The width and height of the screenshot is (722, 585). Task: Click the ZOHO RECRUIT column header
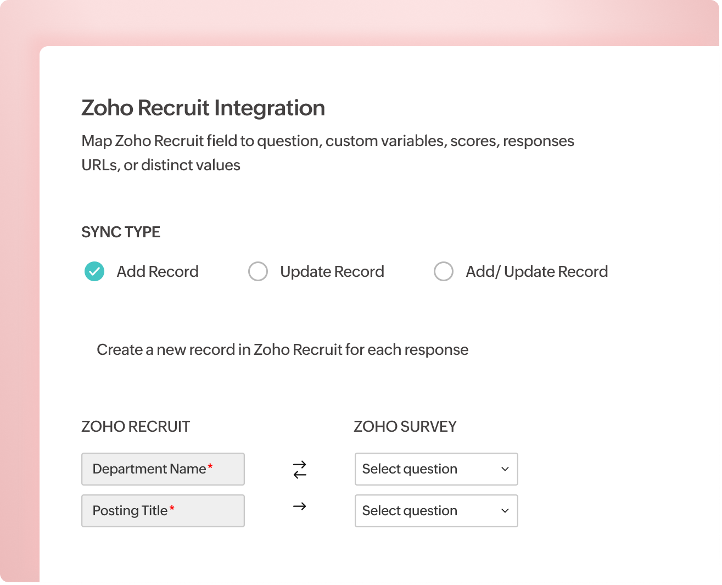[136, 426]
